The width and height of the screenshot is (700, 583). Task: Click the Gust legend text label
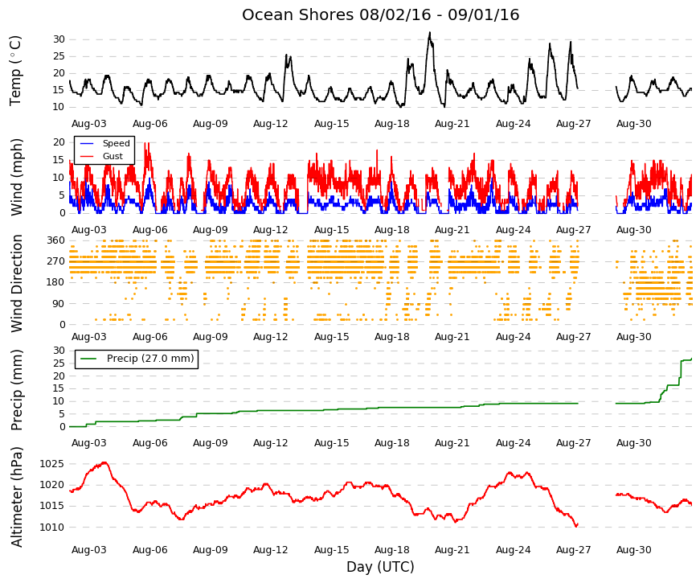[113, 156]
